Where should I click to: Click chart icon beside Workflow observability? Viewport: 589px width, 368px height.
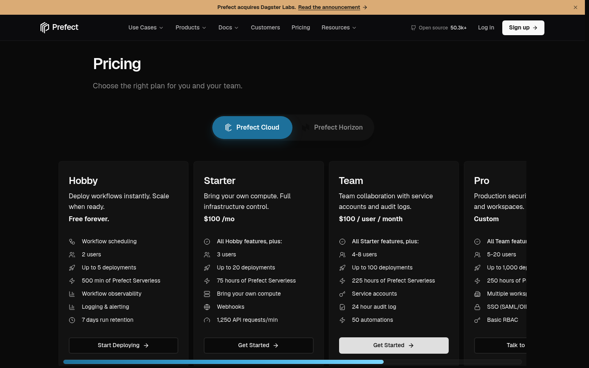72,294
